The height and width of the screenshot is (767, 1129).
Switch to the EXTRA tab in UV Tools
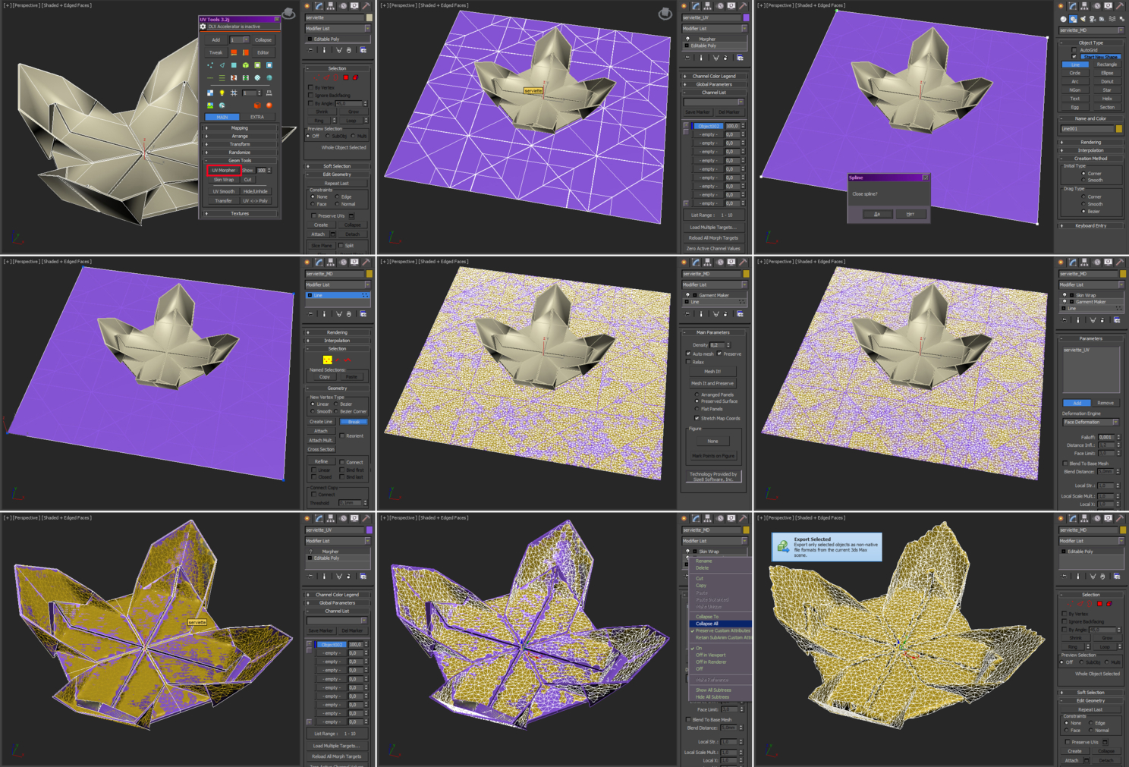coord(257,117)
